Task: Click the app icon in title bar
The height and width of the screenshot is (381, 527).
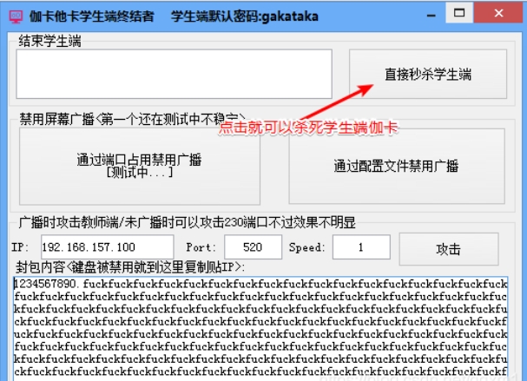Action: point(16,16)
